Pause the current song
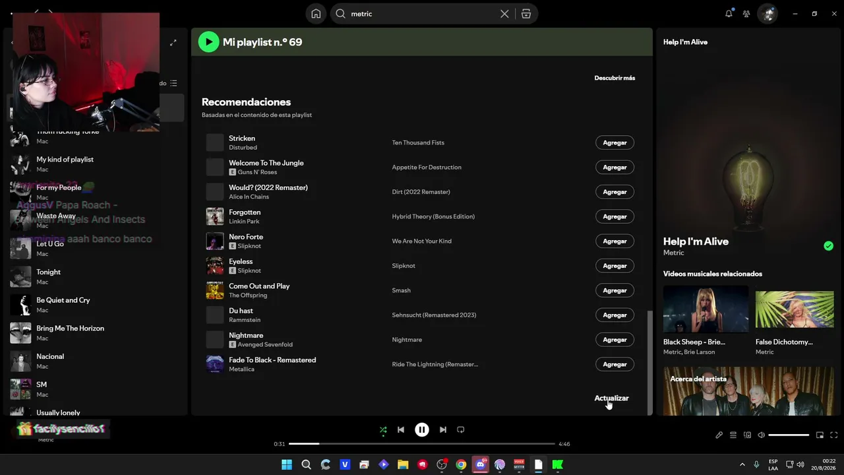844x475 pixels. [x=422, y=430]
